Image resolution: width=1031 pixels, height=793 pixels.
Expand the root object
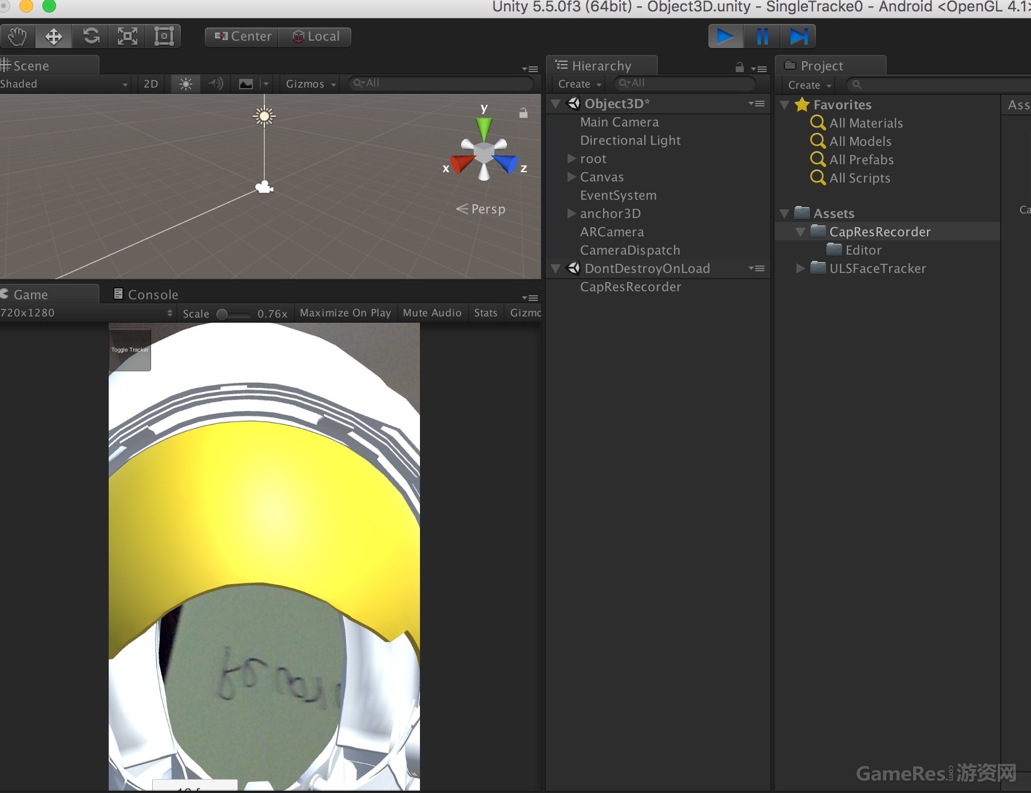pyautogui.click(x=571, y=158)
